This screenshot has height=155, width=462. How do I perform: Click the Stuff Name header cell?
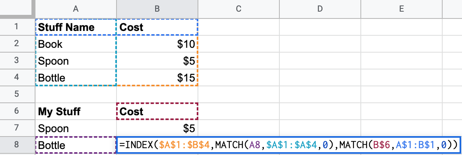click(x=76, y=27)
